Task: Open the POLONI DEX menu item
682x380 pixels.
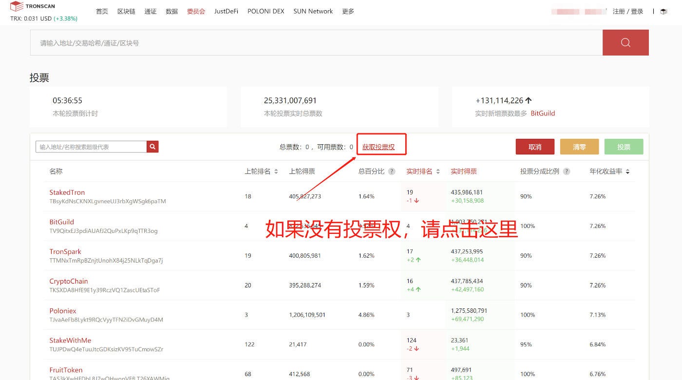Action: [x=265, y=11]
